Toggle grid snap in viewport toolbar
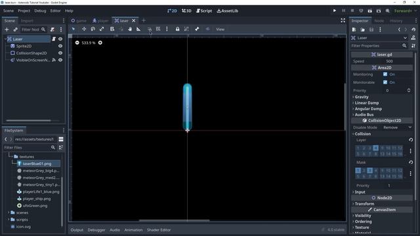The width and height of the screenshot is (420, 236). 158,29
